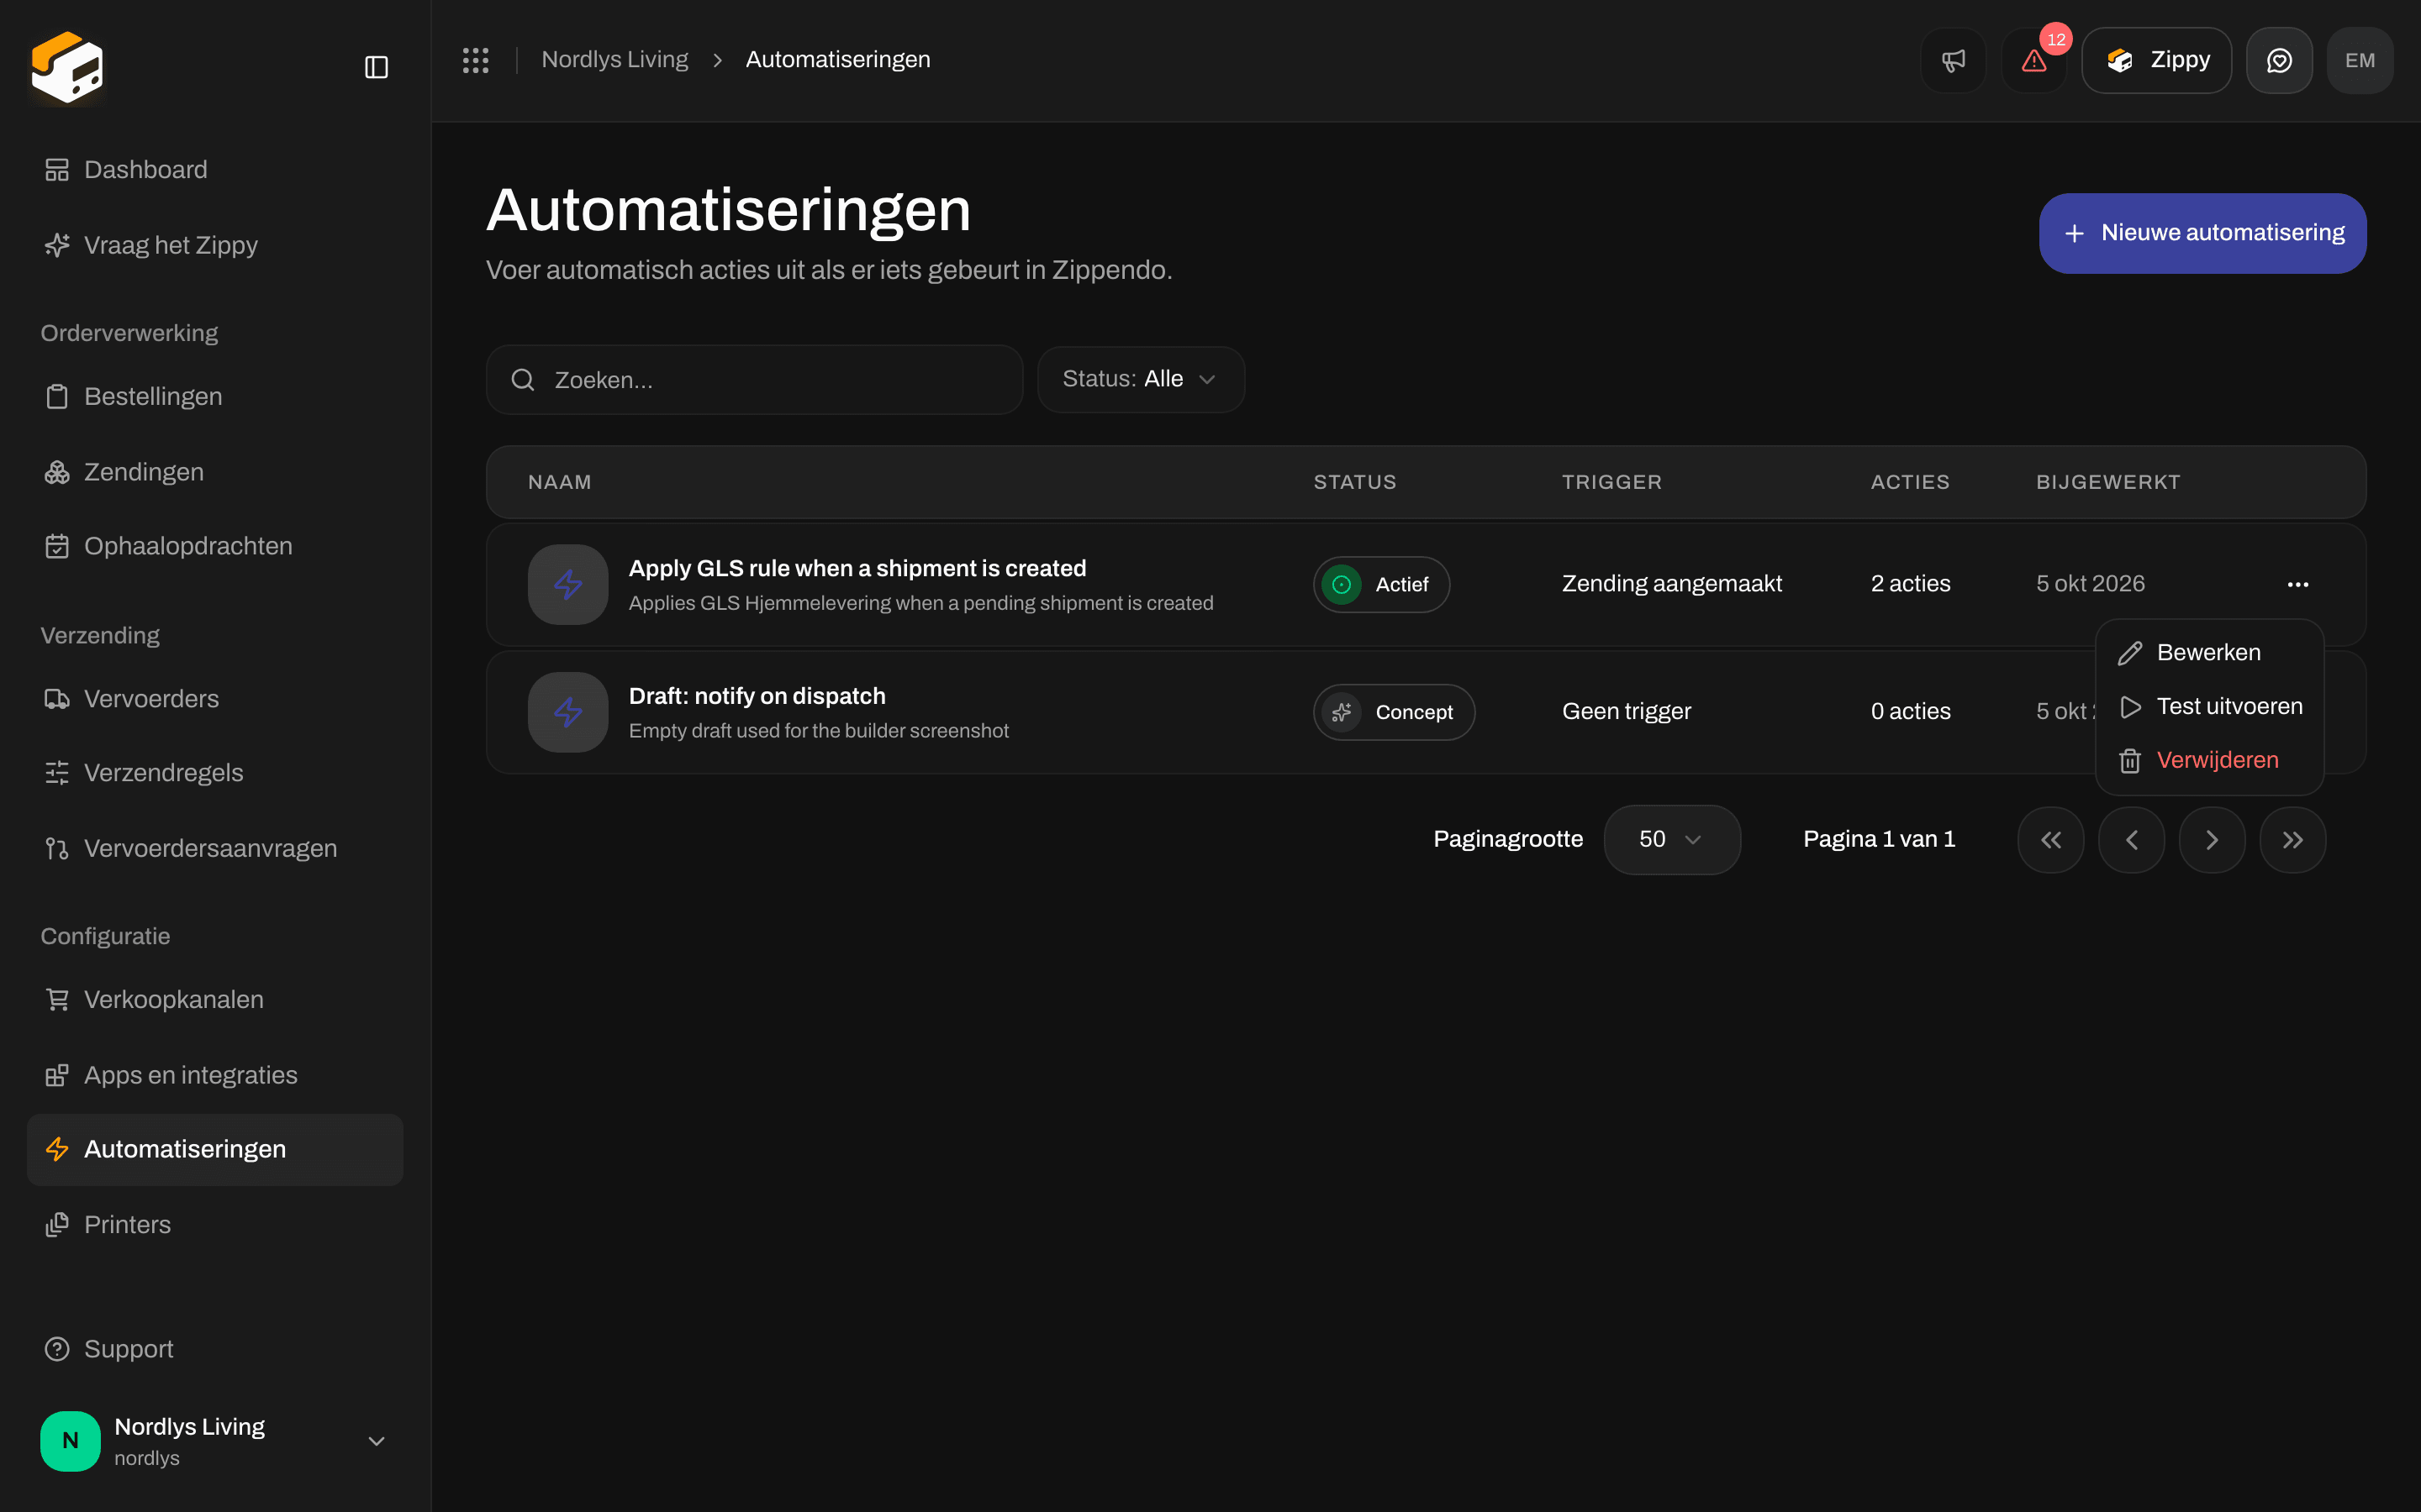Choose Test uitvoeren from the context menu

[2209, 706]
